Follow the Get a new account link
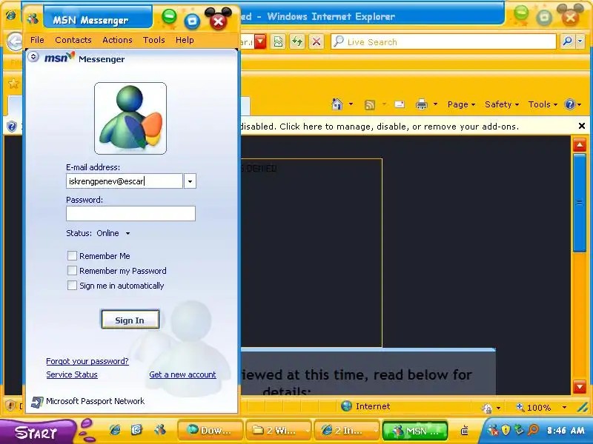Screen dimensions: 593x444 click(x=182, y=374)
